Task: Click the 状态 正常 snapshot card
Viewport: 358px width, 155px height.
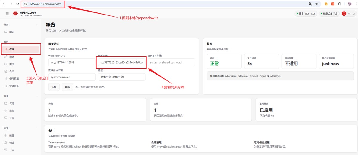Action: 224,61
